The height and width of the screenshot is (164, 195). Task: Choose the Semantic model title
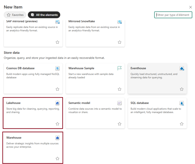point(79,103)
